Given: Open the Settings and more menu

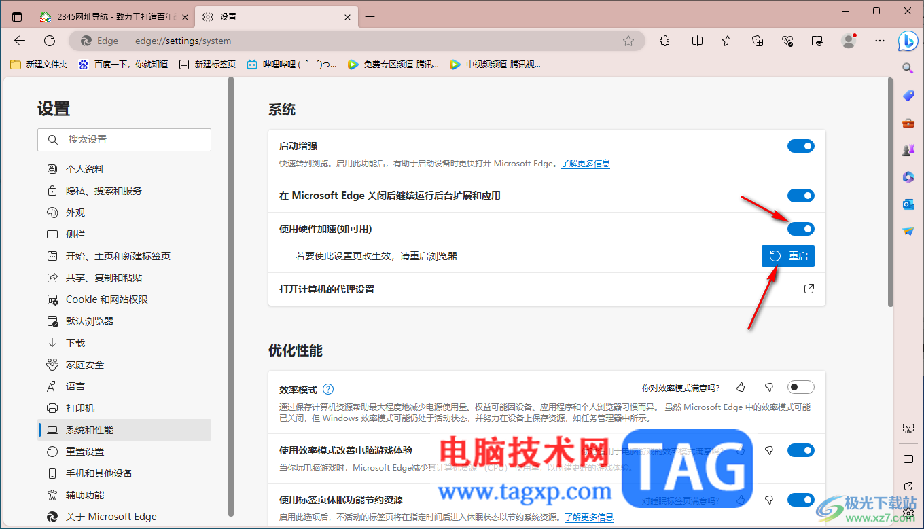Looking at the screenshot, I should (x=880, y=41).
